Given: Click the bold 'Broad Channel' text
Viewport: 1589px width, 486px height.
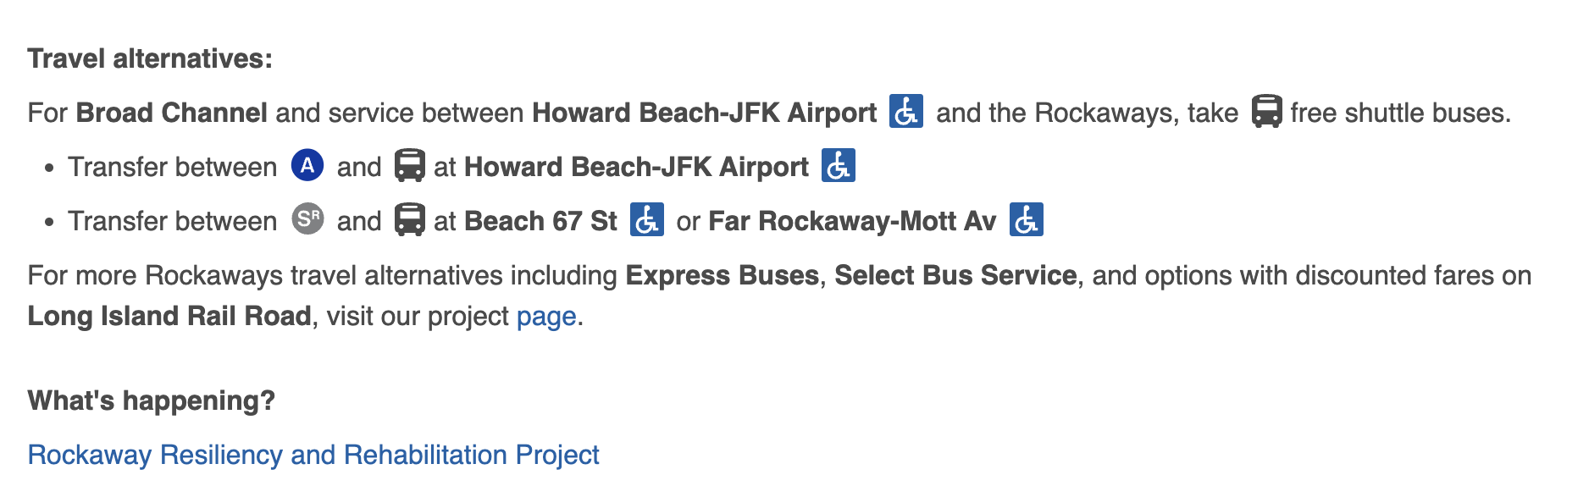Looking at the screenshot, I should (171, 113).
